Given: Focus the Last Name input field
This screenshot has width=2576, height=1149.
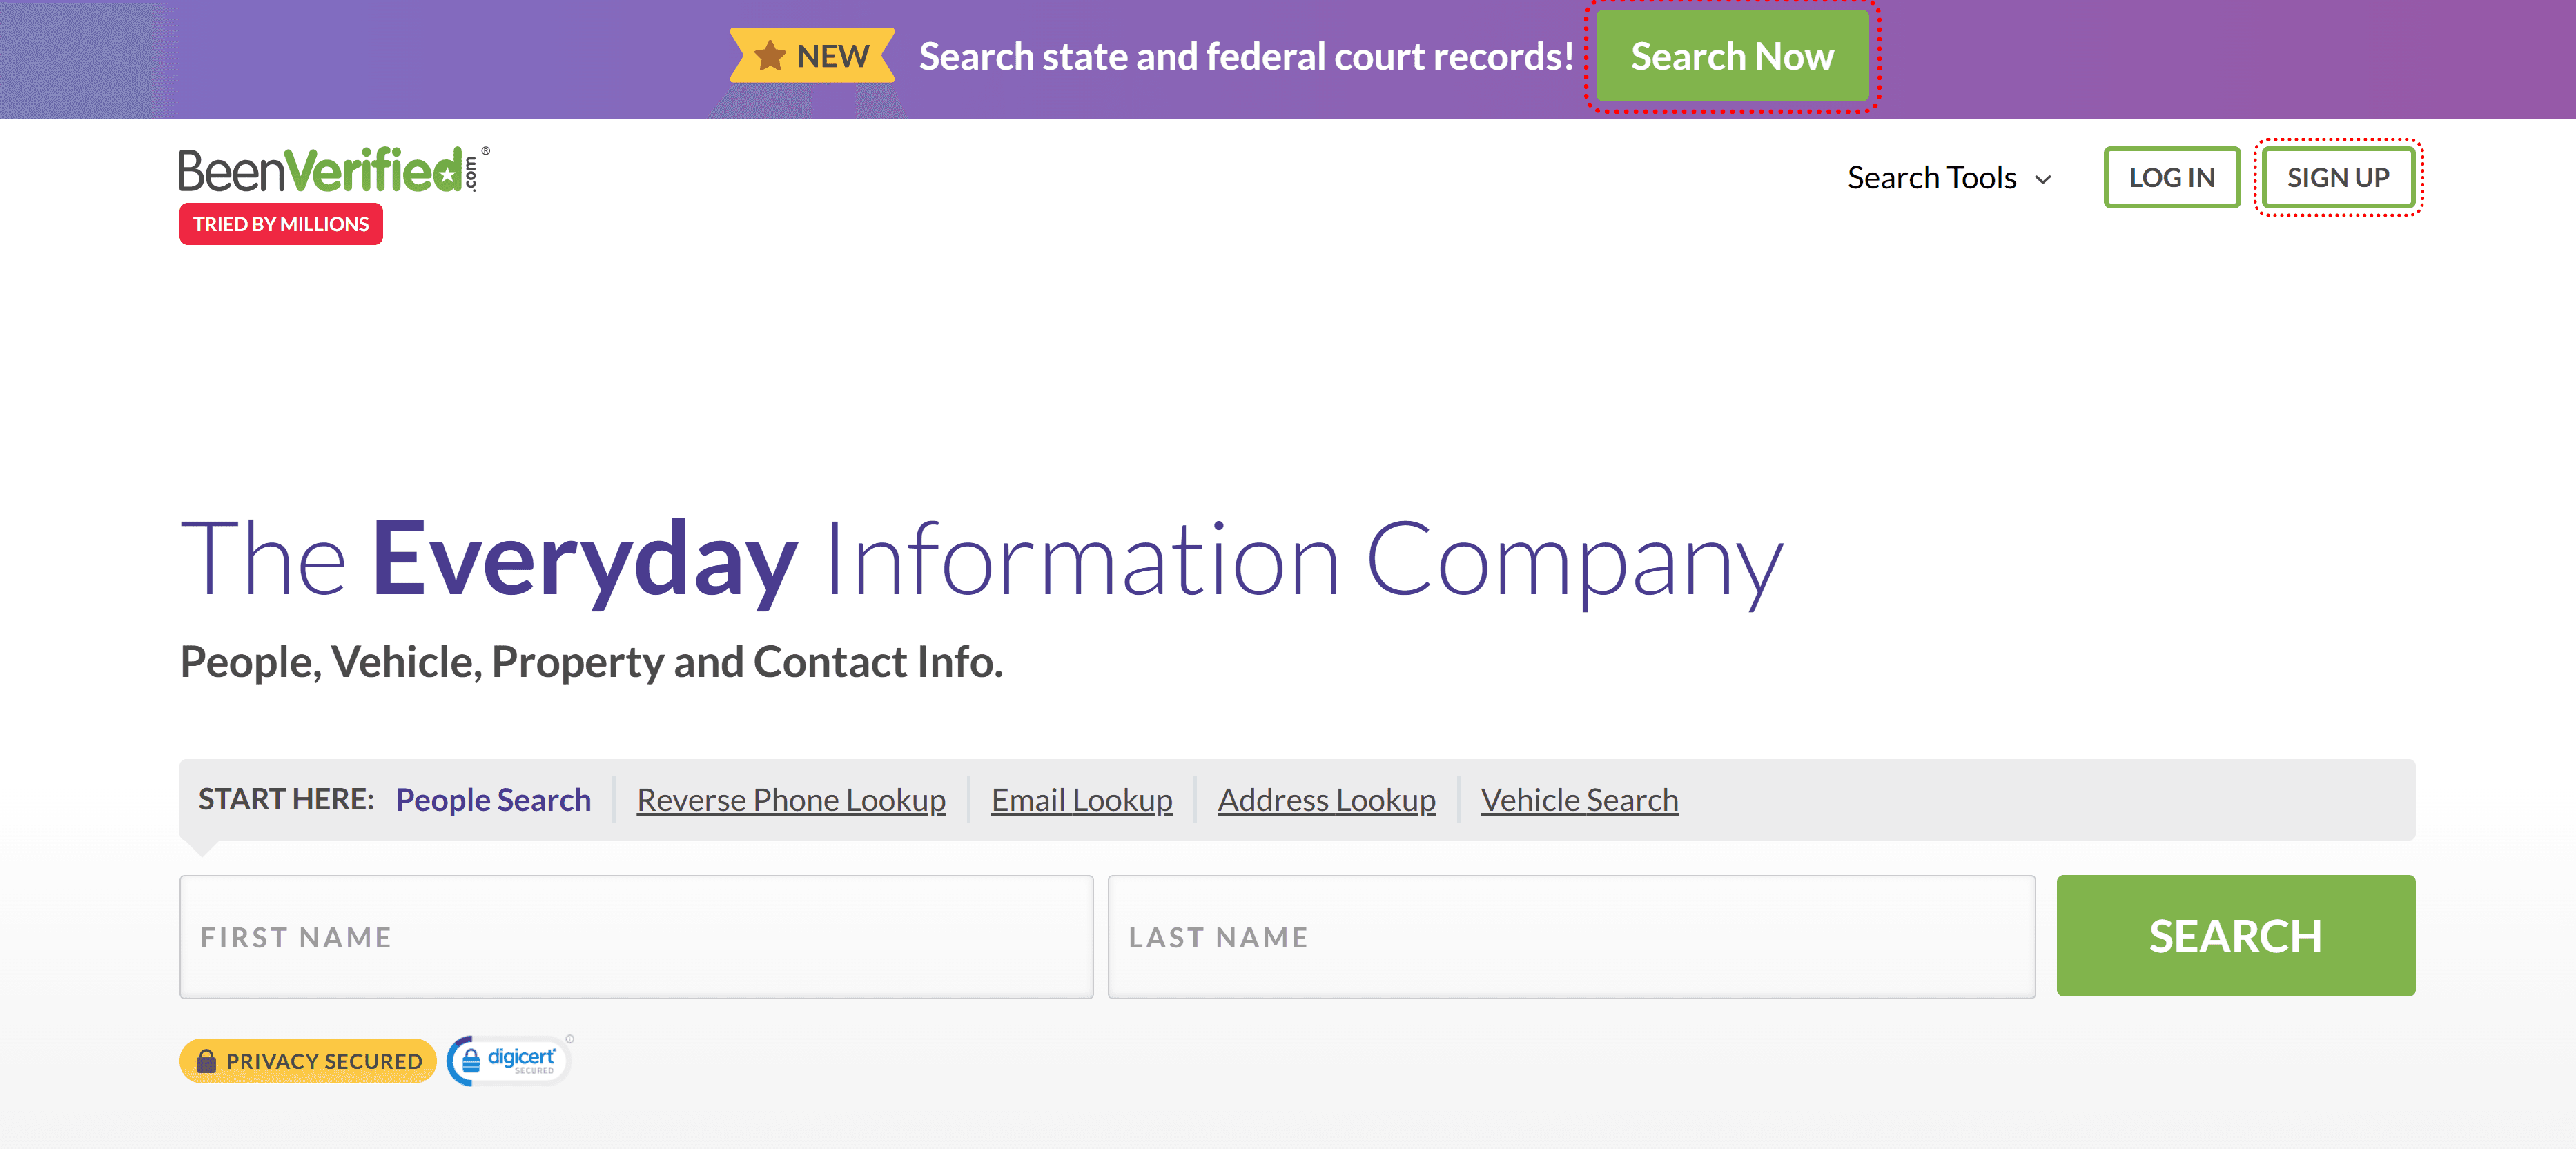Looking at the screenshot, I should (1571, 937).
